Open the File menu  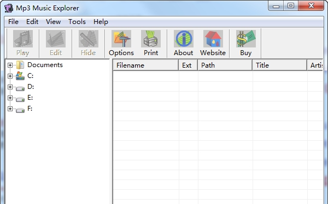click(x=13, y=21)
